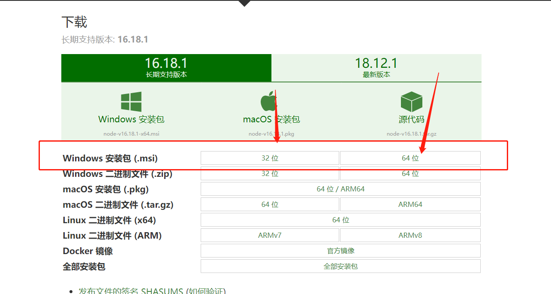The image size is (551, 294).
Task: Click the source code cube icon
Action: [x=411, y=102]
